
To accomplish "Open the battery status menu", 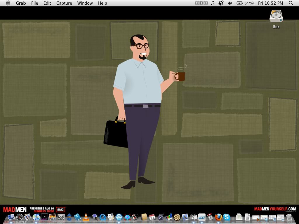I will [x=245, y=3].
